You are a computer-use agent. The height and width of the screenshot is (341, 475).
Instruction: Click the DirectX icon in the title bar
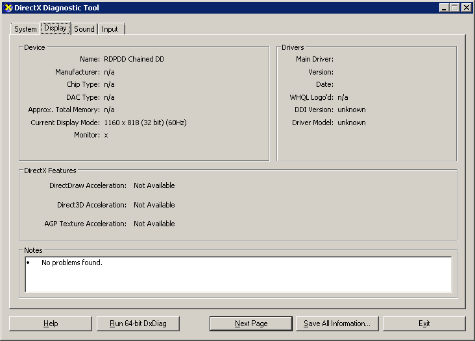(x=8, y=8)
